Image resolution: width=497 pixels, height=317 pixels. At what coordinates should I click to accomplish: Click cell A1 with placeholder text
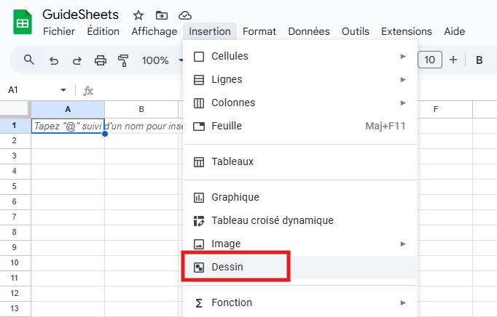coord(68,126)
